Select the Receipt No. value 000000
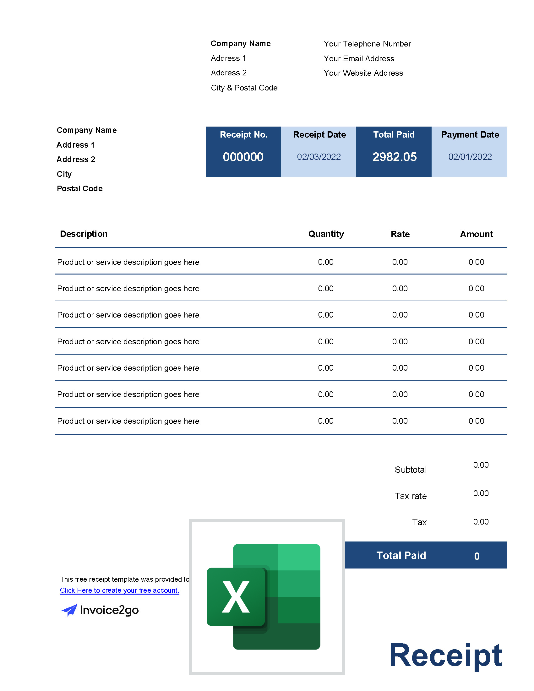Screen dimensions: 534x691 [x=243, y=157]
